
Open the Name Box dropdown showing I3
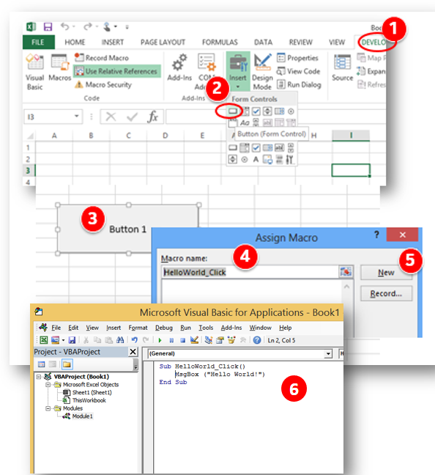[77, 117]
